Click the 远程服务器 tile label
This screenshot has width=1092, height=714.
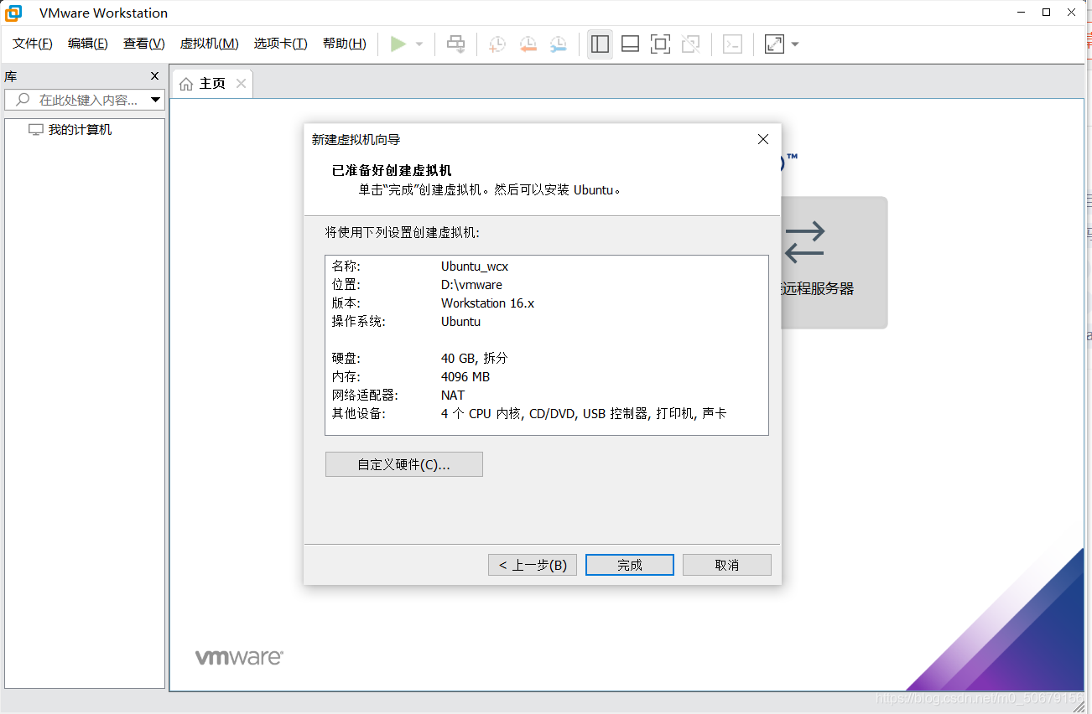[818, 289]
